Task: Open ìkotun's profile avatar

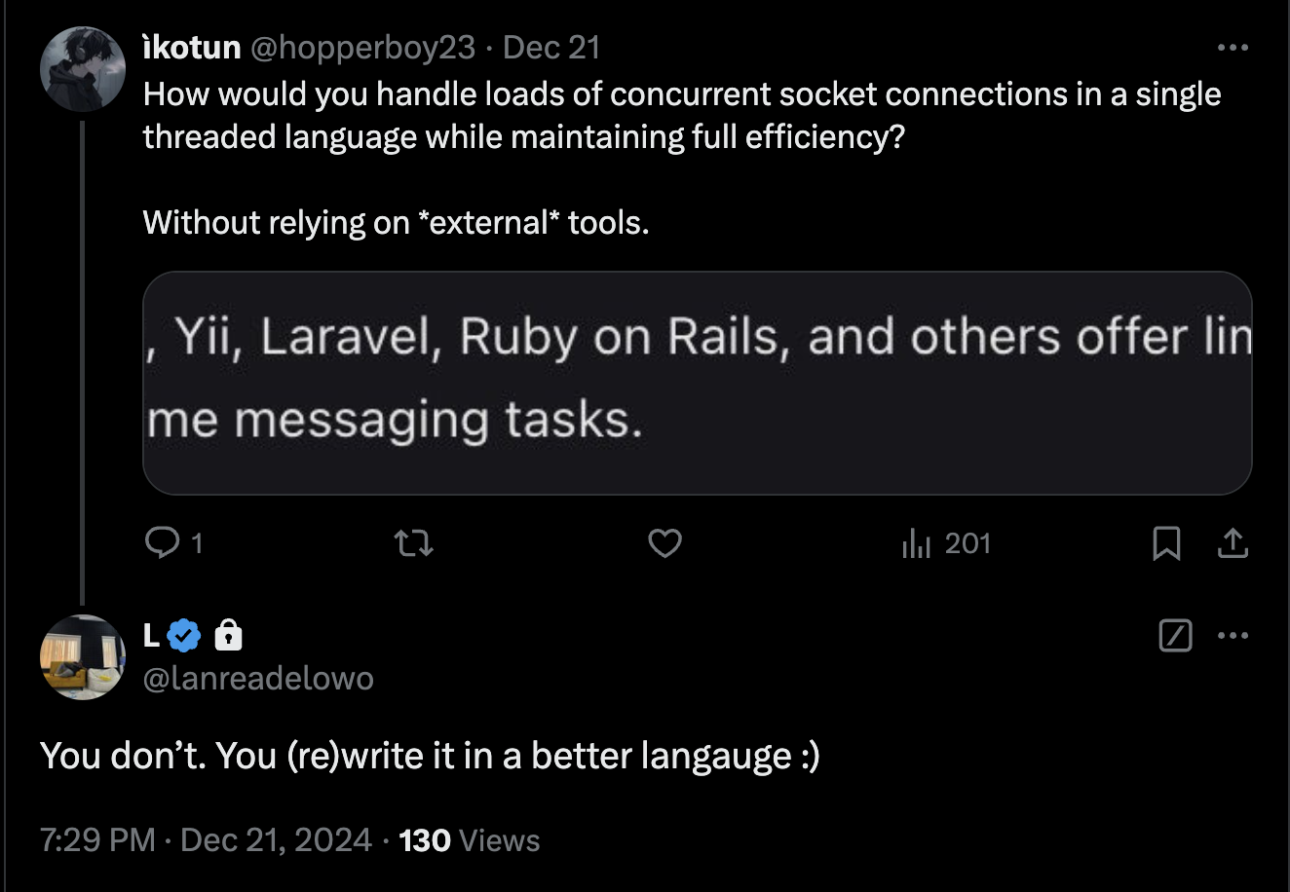Action: pyautogui.click(x=81, y=69)
